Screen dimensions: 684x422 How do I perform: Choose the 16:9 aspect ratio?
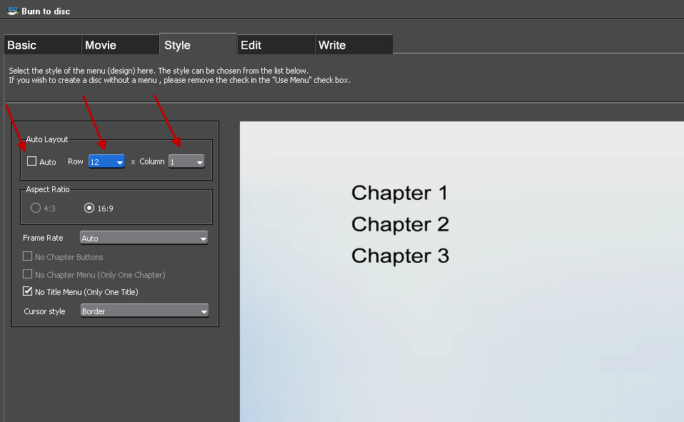[89, 209]
